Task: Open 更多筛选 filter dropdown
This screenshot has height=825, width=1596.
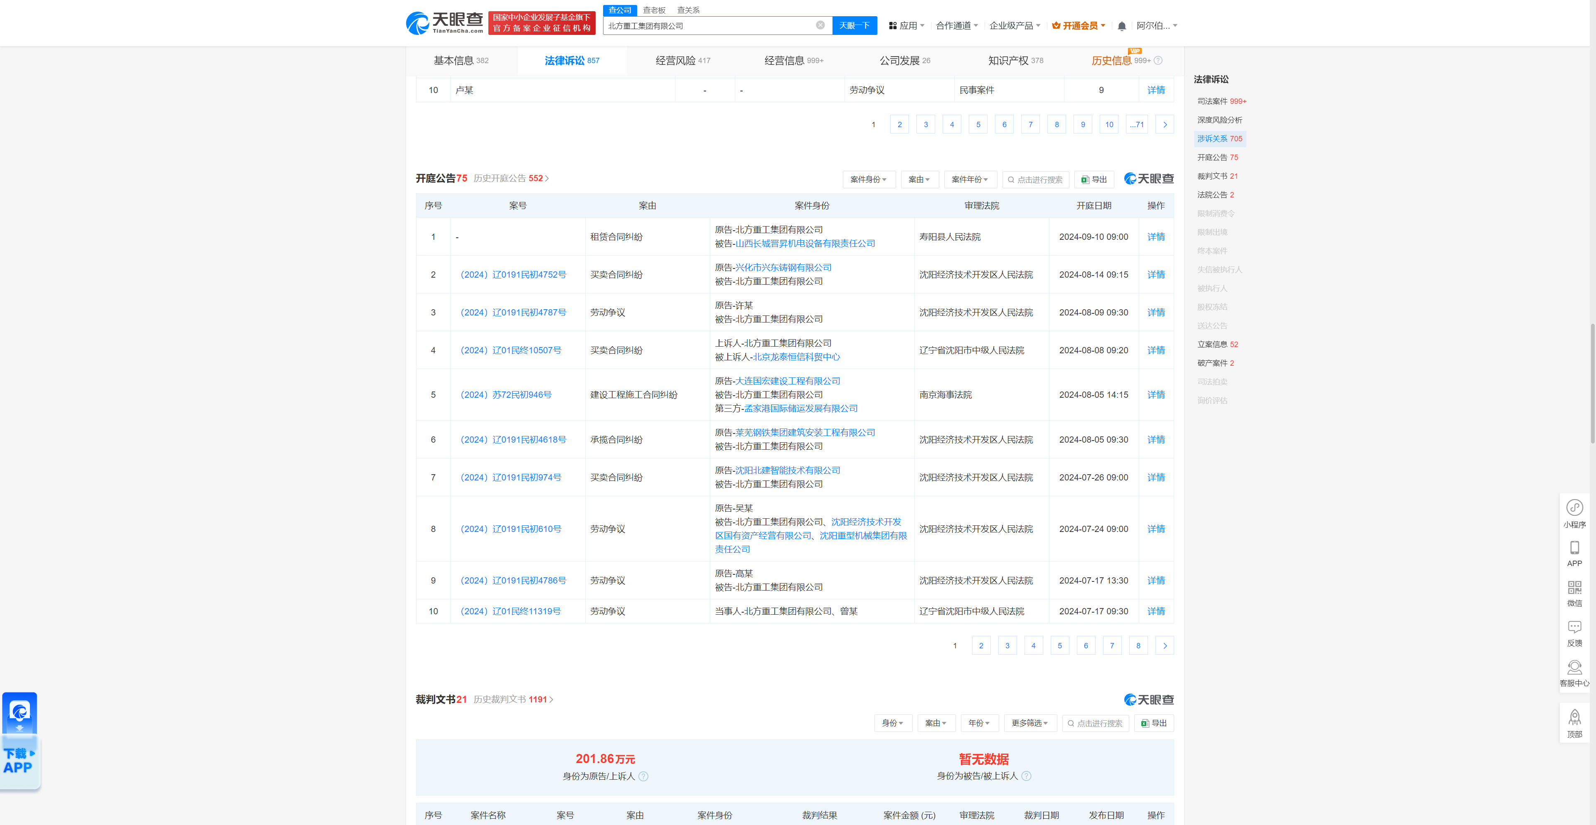Action: tap(1030, 723)
